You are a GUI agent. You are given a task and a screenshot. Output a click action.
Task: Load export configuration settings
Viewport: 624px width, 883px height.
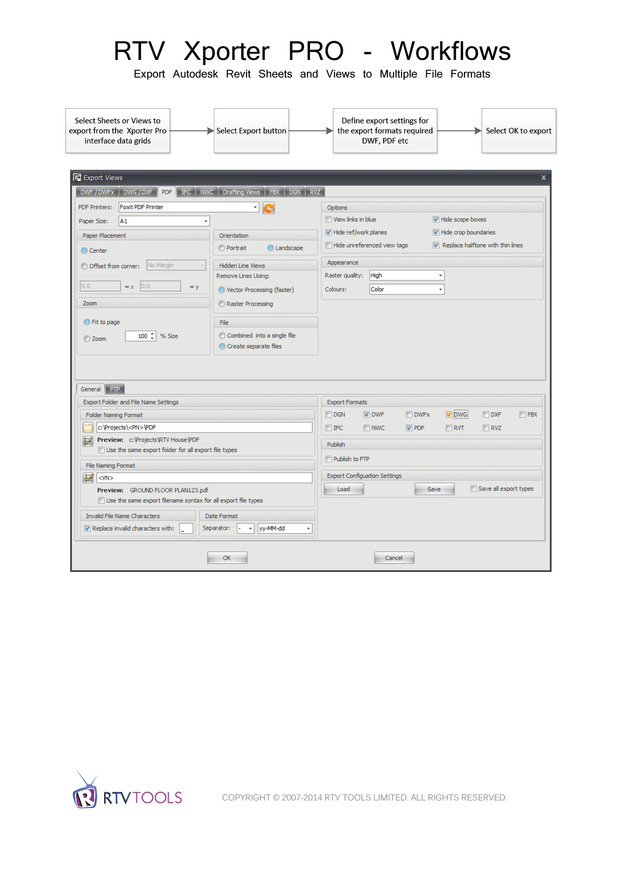click(344, 489)
